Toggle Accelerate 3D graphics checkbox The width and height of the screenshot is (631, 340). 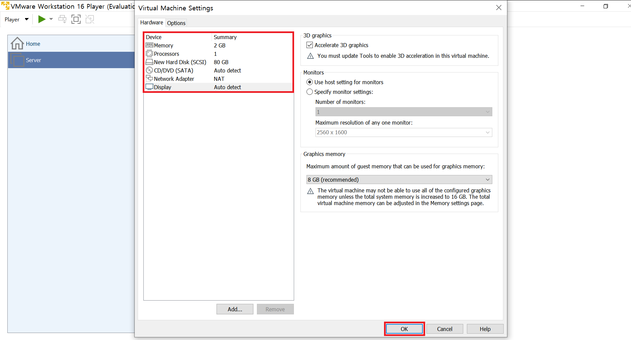tap(310, 45)
